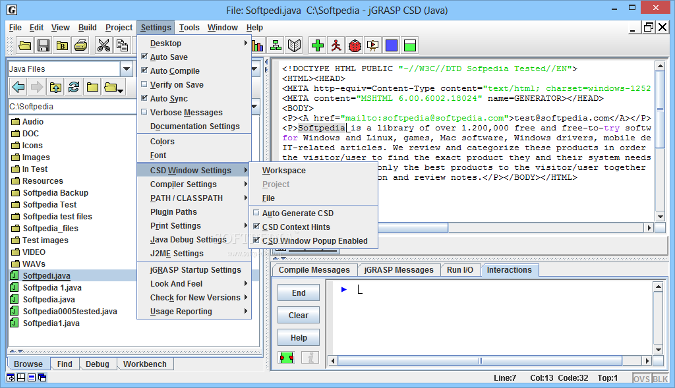The width and height of the screenshot is (675, 388).
Task: Open jGRASP Startup Settings entry
Action: (x=194, y=269)
